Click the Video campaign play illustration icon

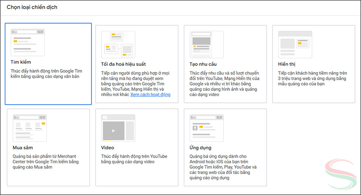(x=118, y=128)
